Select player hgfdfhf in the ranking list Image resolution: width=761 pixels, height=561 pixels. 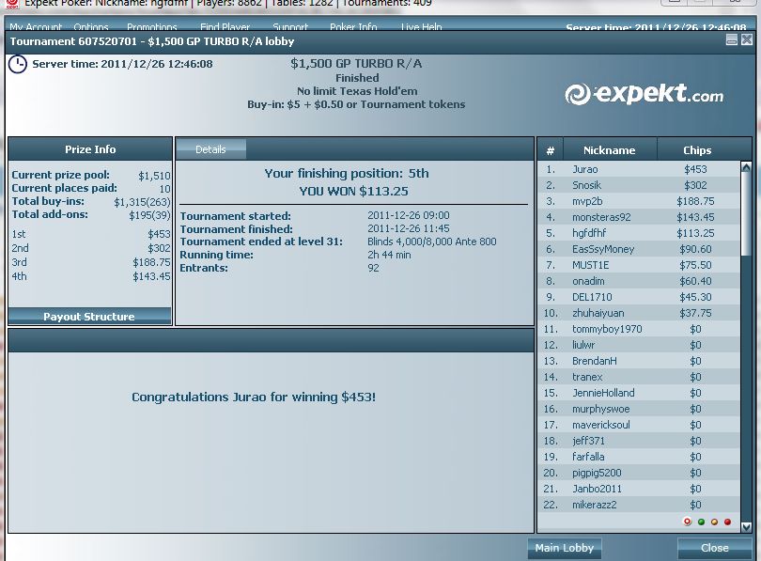pos(639,233)
